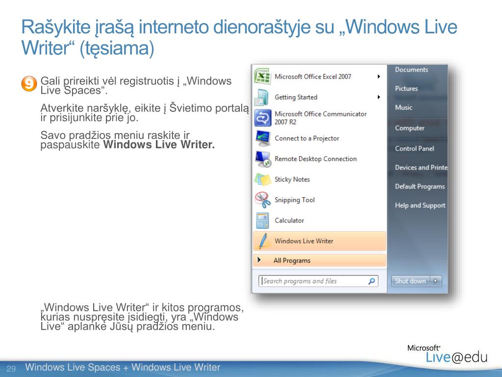
Task: Click the Connect to a Projector icon
Action: tap(263, 138)
